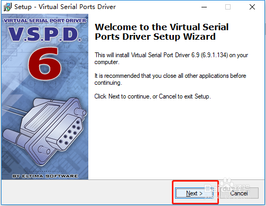Click the Next button to continue setup
Viewport: 266px width, 206px height.
point(194,193)
